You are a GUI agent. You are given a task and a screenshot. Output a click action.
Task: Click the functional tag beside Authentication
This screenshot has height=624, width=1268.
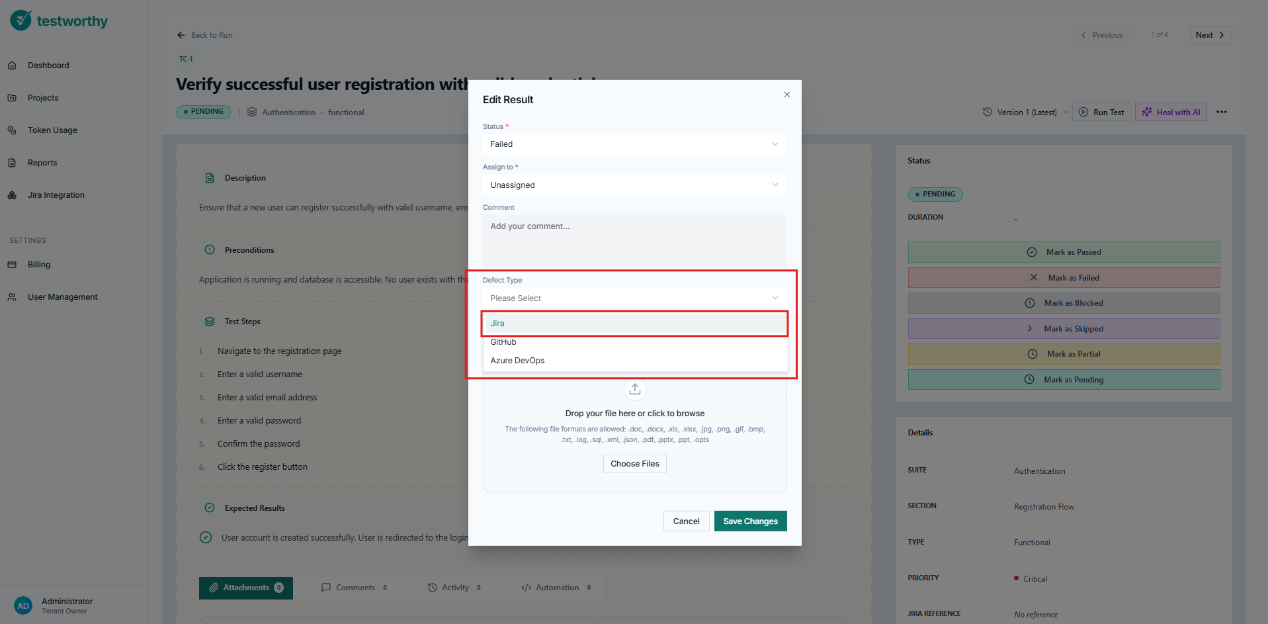point(346,112)
